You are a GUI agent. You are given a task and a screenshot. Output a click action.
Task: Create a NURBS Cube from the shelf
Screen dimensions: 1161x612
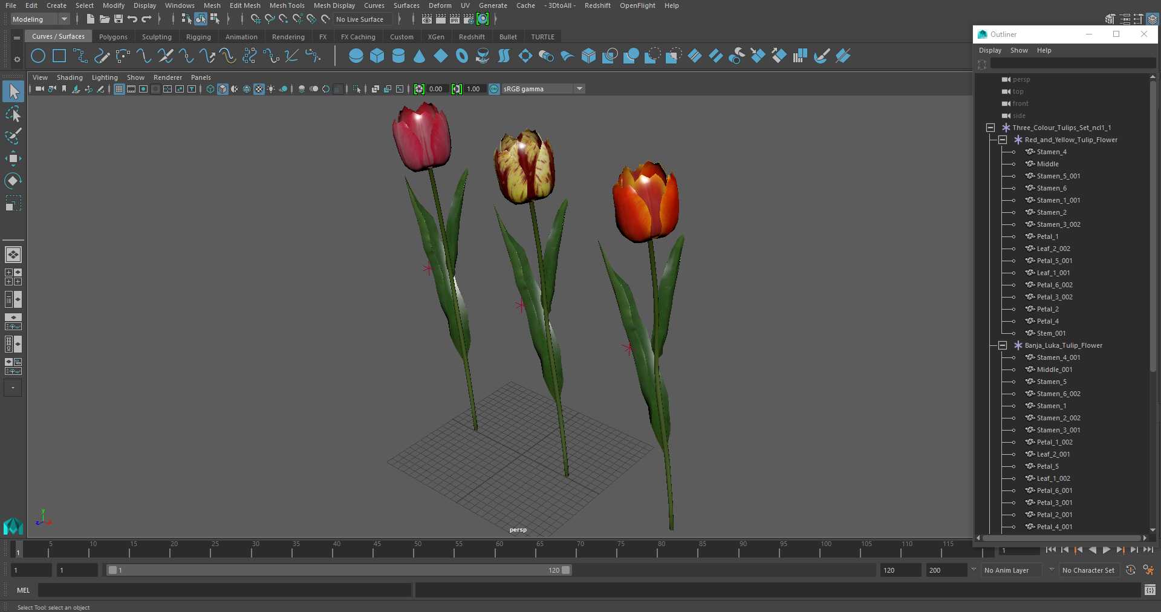tap(377, 56)
